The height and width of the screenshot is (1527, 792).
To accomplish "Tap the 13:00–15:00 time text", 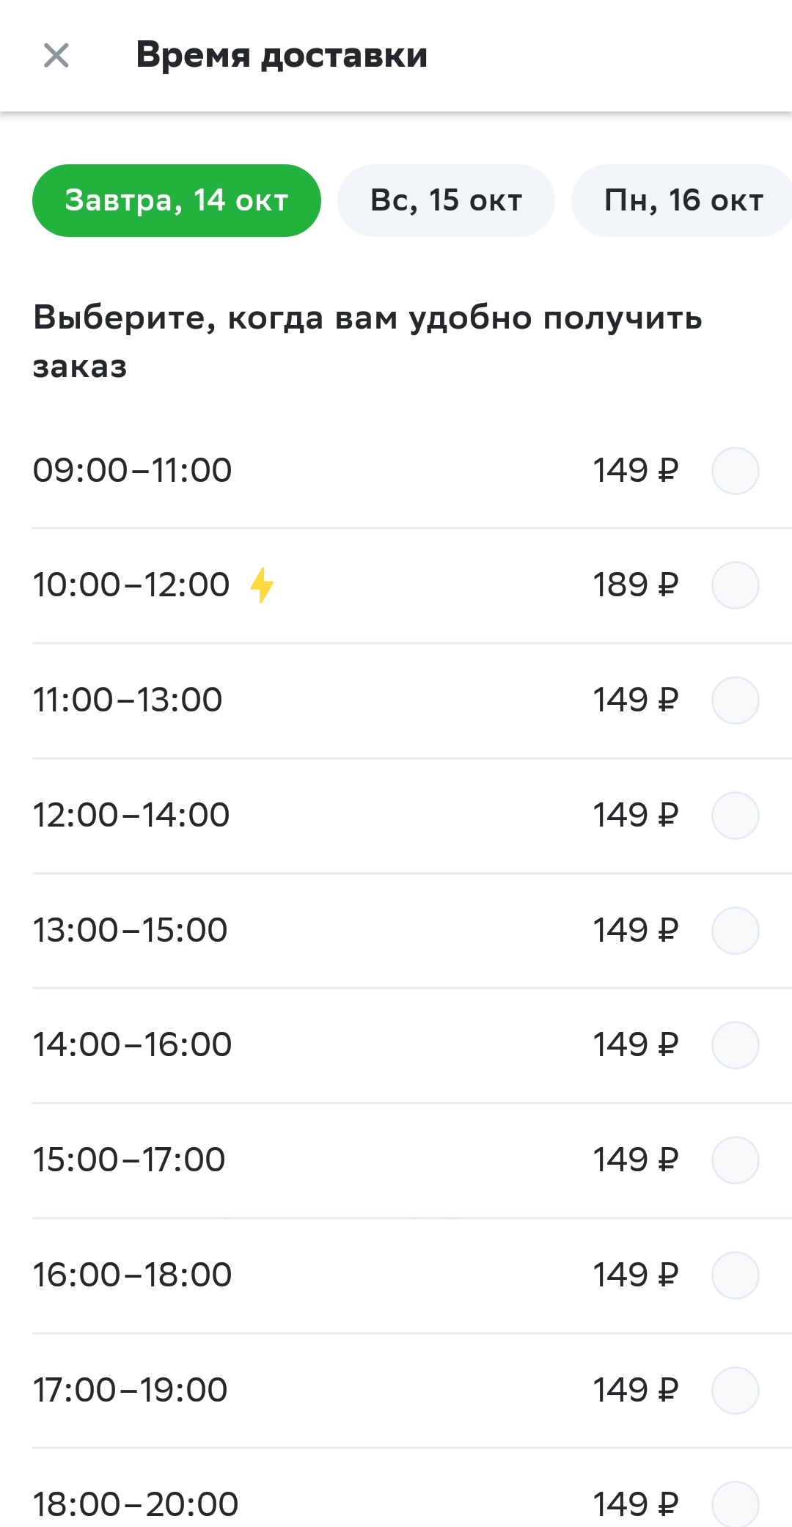I will point(131,930).
